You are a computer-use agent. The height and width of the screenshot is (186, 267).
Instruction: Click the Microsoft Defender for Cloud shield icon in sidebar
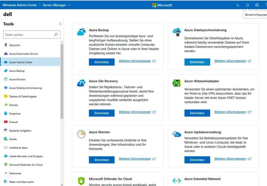point(6,164)
